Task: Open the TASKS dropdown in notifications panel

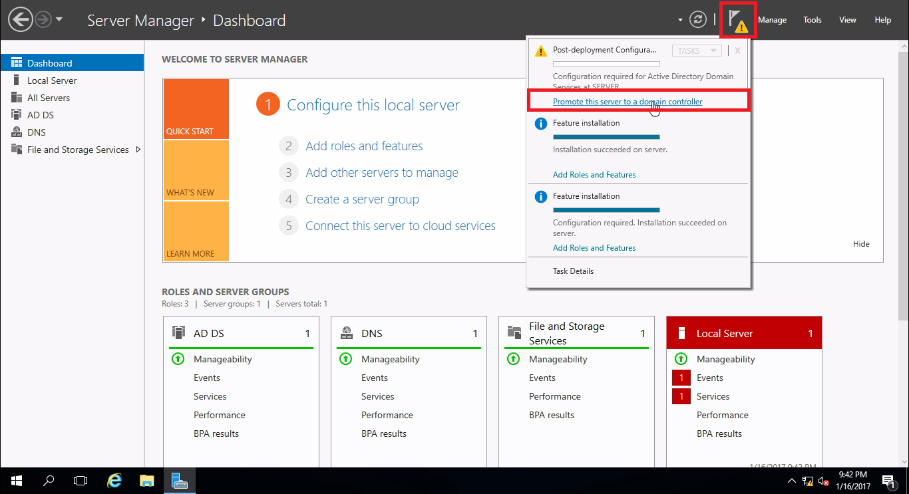Action: pos(697,51)
